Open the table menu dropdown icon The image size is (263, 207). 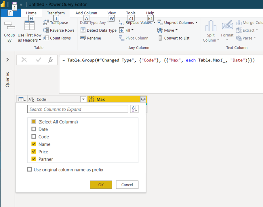22,99
